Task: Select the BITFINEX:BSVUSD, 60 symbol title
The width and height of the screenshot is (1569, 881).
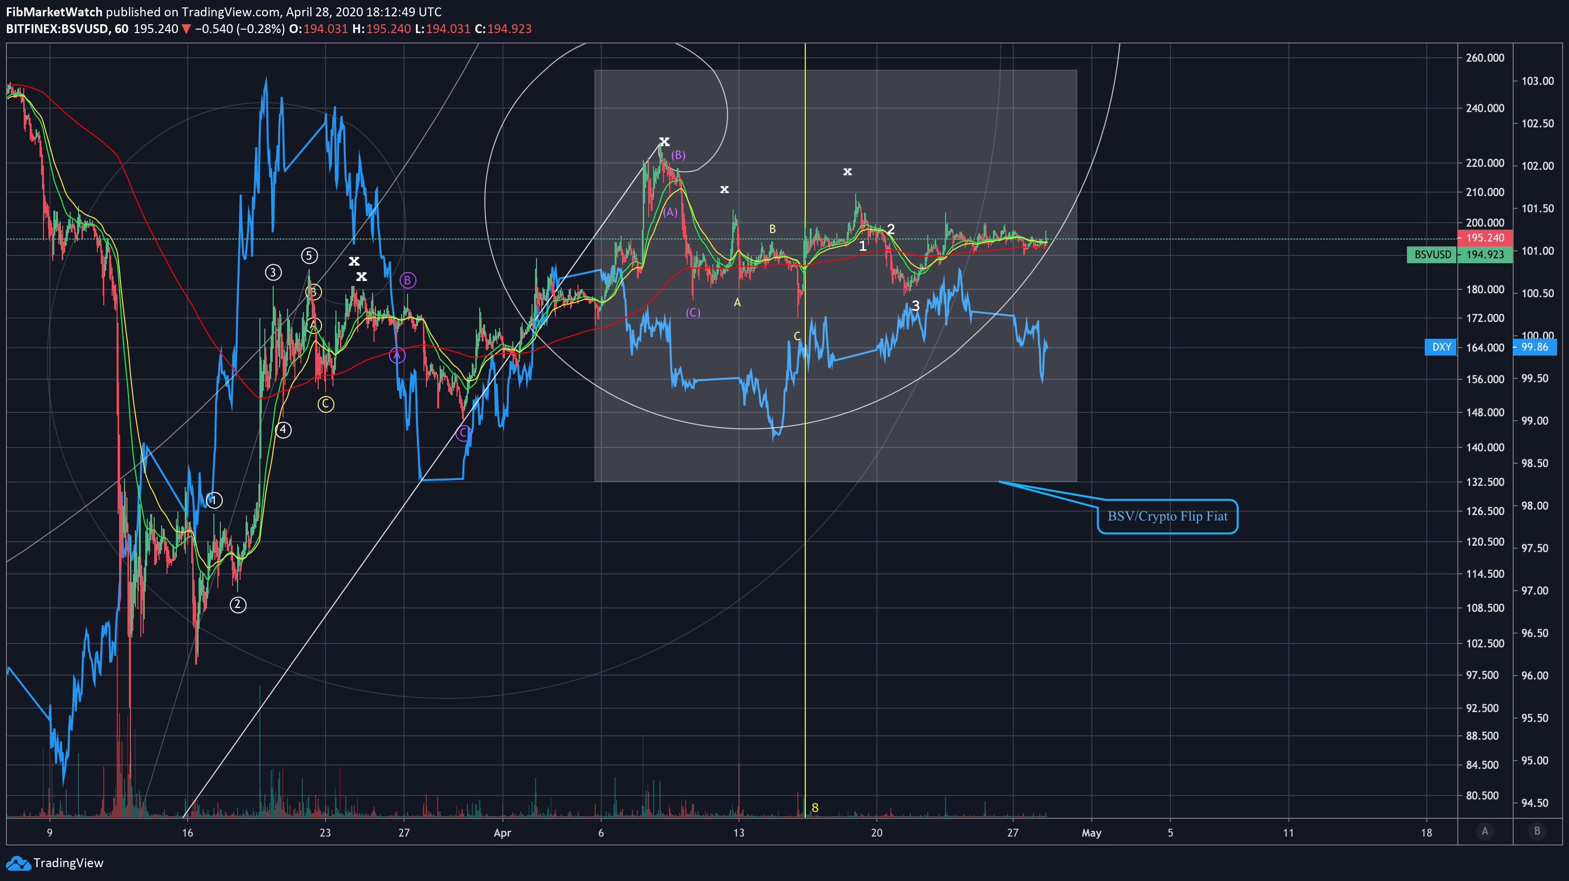Action: tap(67, 29)
